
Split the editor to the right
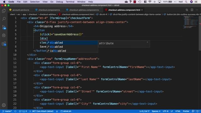[x=192, y=10]
